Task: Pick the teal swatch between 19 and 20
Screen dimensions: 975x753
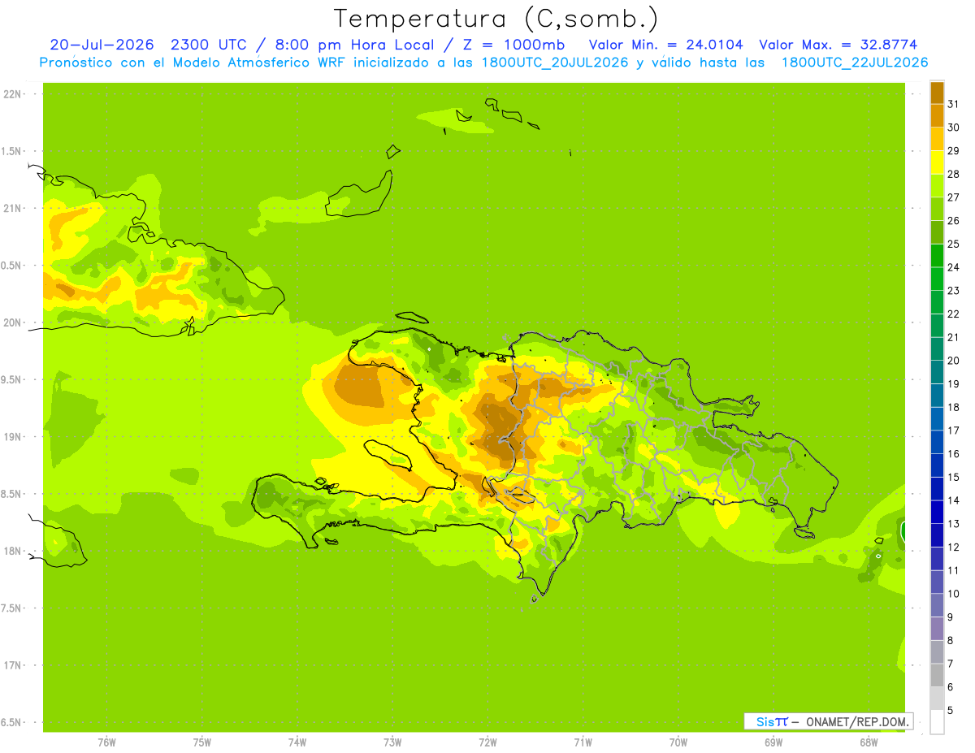Action: tap(937, 373)
